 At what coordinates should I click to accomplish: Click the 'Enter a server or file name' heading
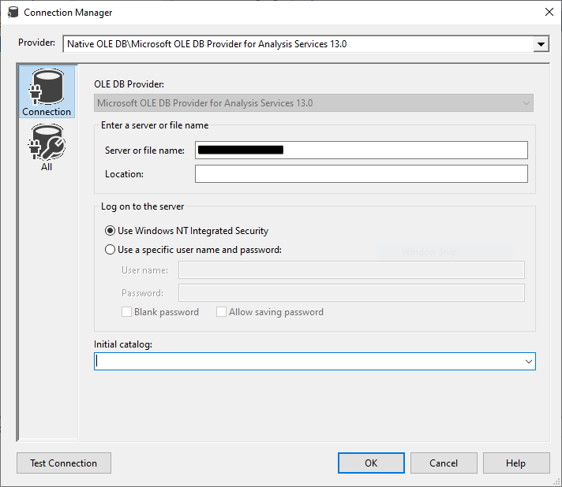(155, 125)
